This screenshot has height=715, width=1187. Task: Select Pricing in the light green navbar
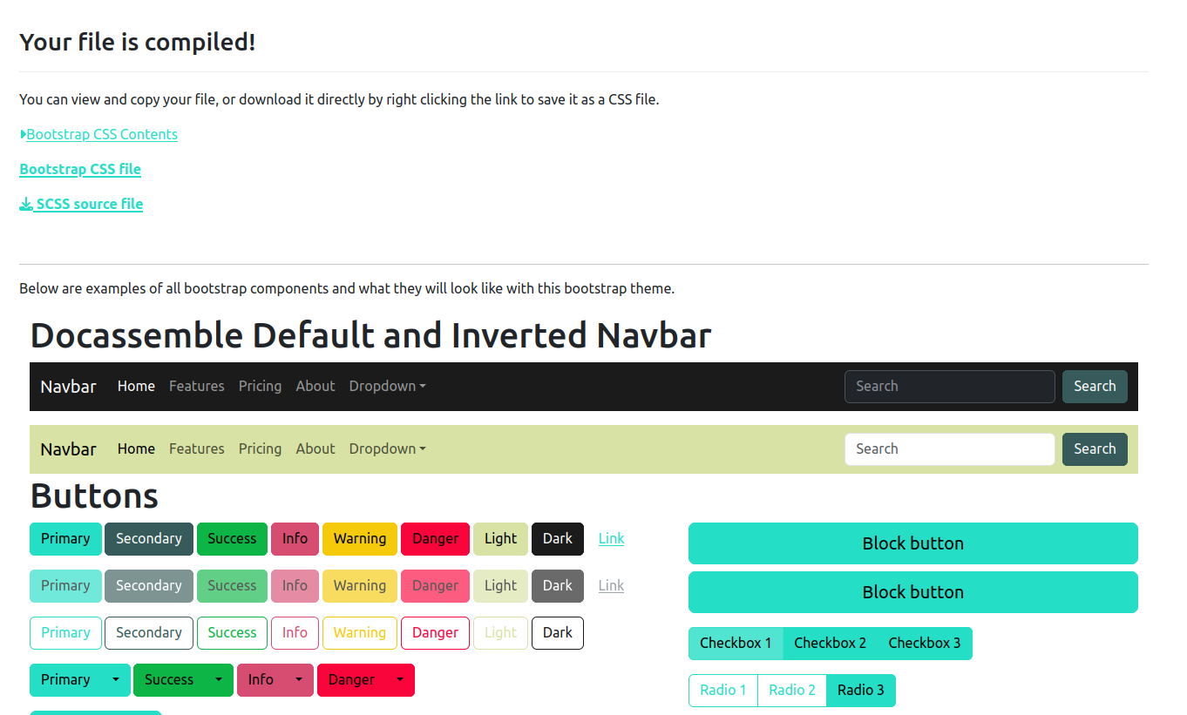point(260,449)
